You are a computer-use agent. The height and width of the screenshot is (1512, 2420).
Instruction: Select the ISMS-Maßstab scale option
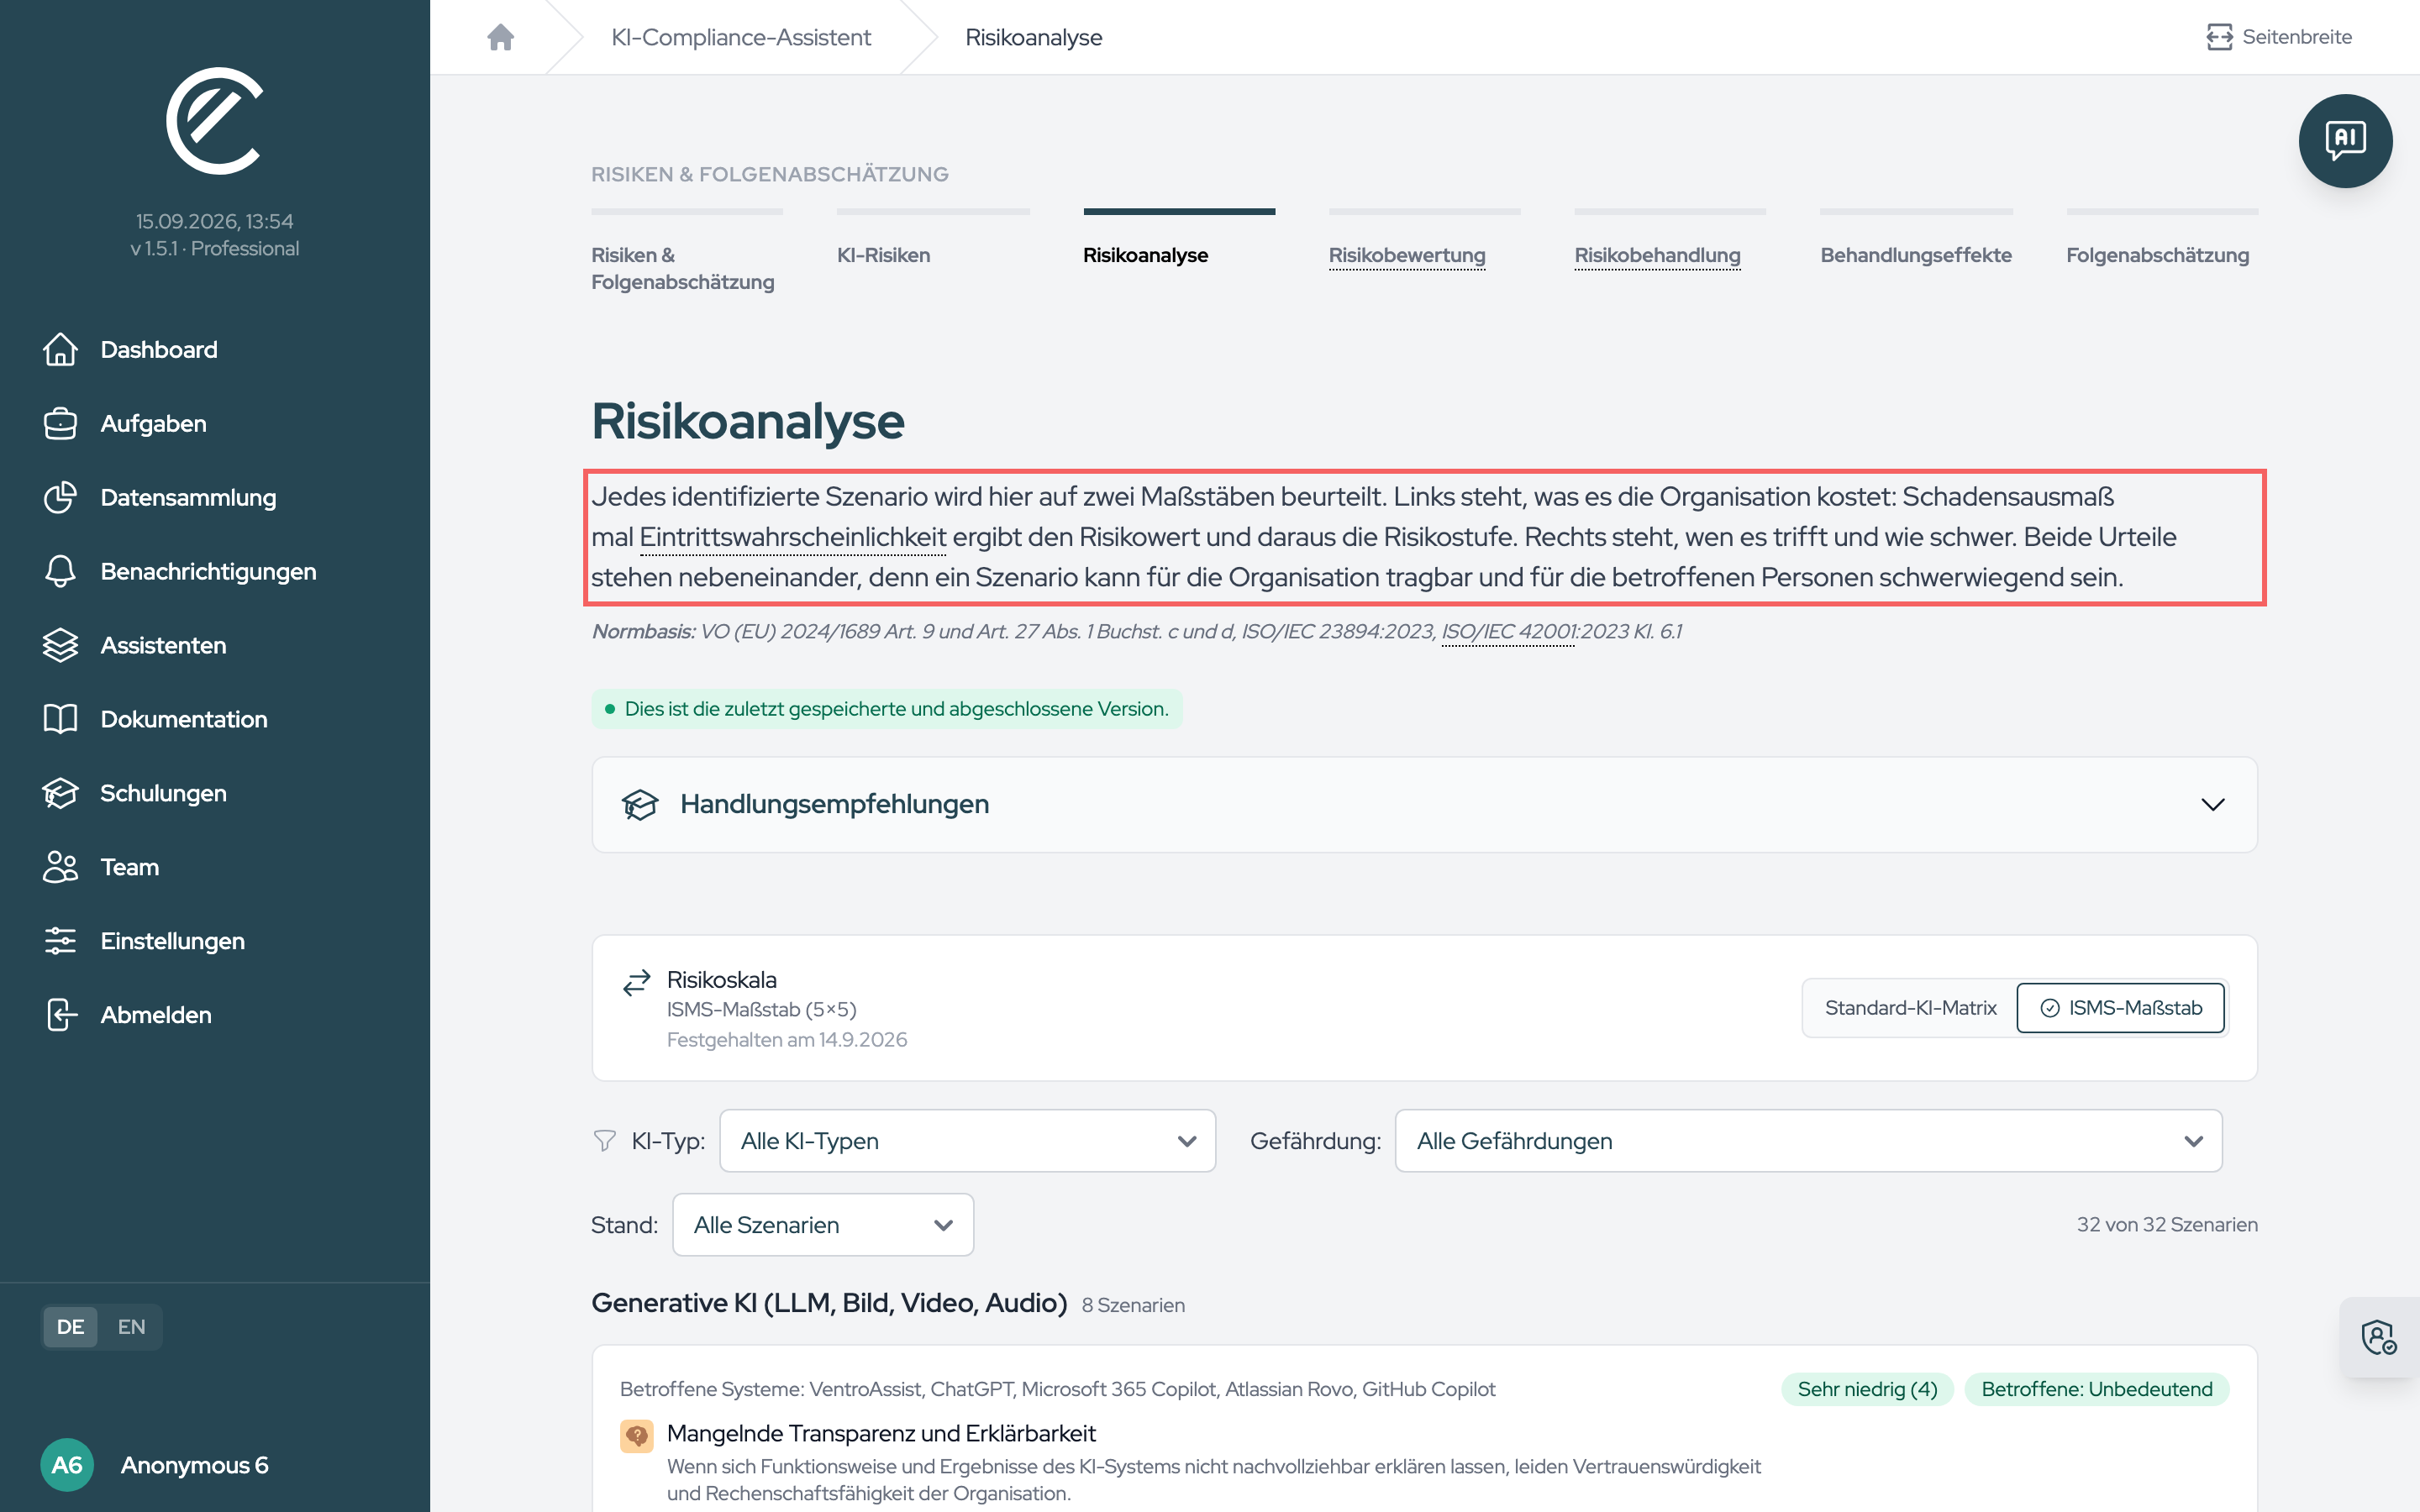(x=2120, y=1008)
